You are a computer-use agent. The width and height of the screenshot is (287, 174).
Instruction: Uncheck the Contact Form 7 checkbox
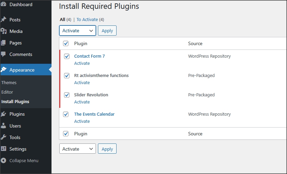click(x=66, y=56)
